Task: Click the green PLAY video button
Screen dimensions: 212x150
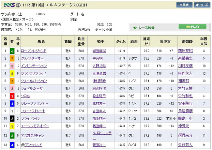Action: 194,27
